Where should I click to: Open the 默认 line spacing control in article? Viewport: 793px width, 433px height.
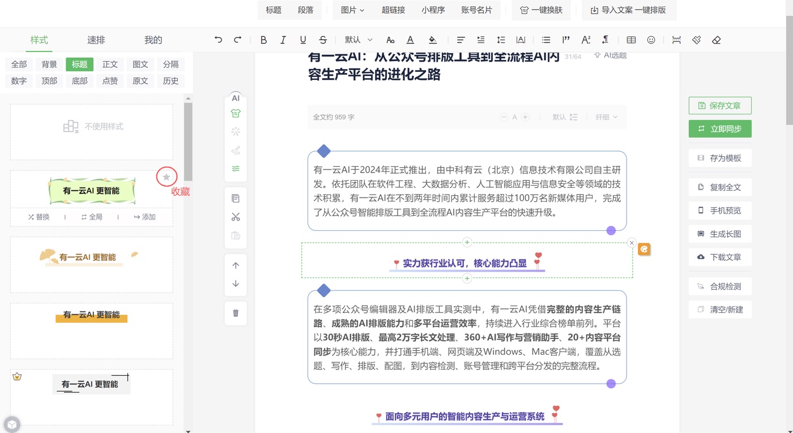(x=565, y=117)
